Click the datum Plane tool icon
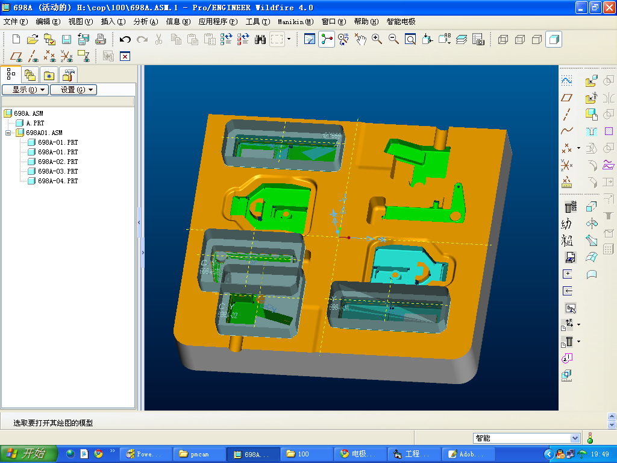Viewport: 617px width, 463px height. (x=566, y=98)
